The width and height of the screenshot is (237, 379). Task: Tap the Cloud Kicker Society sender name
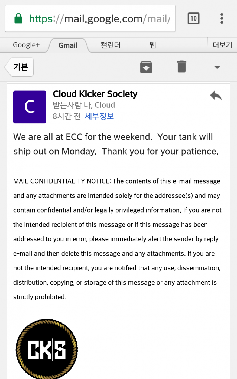tap(95, 94)
